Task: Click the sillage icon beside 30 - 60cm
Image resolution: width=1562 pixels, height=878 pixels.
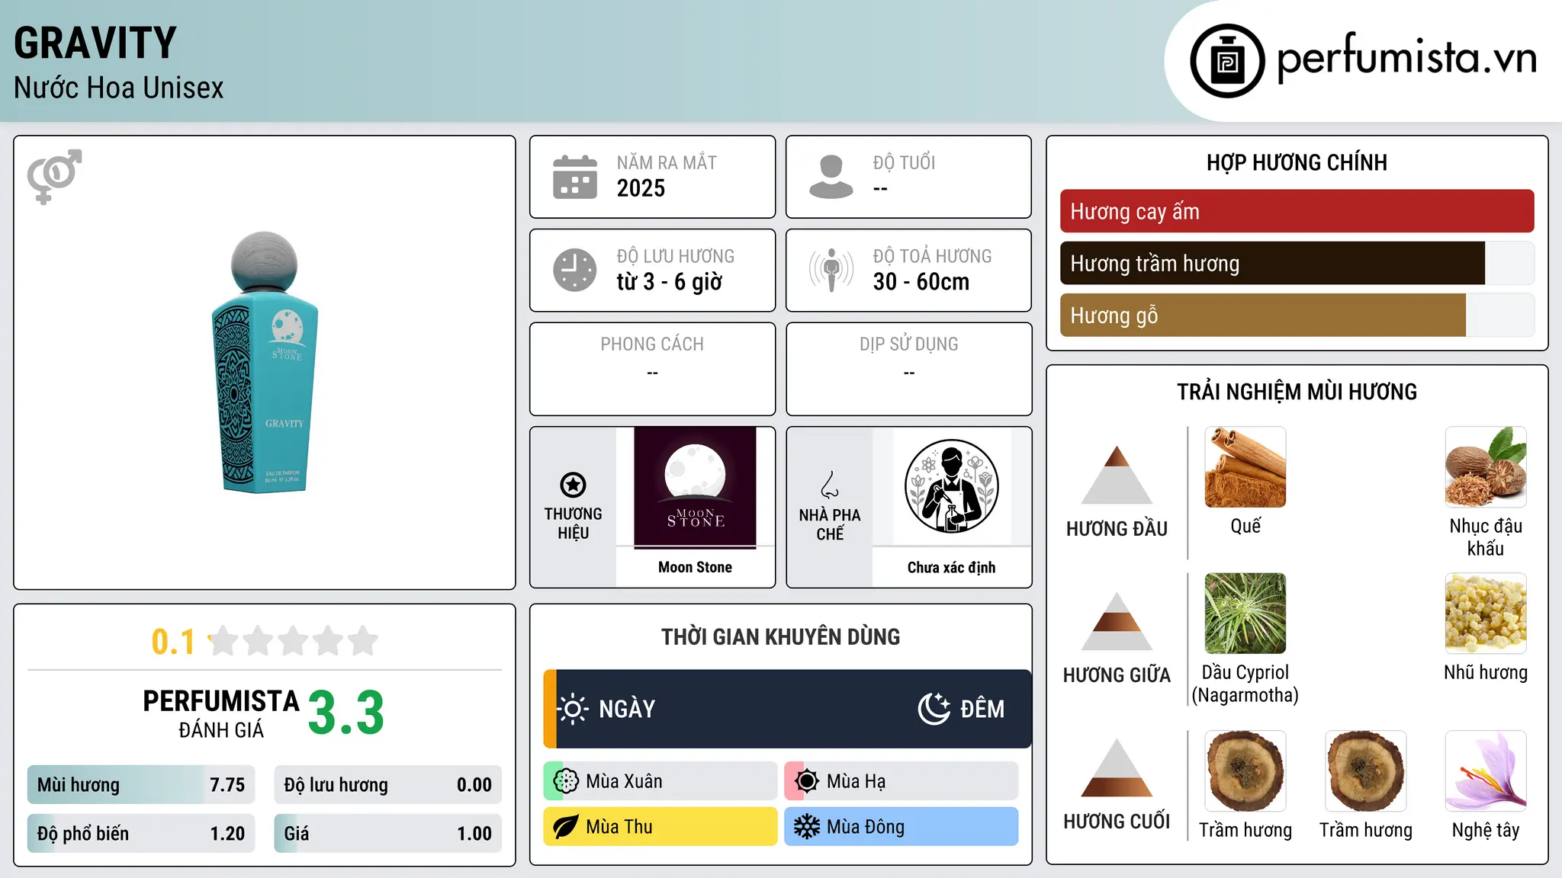Action: 831,270
